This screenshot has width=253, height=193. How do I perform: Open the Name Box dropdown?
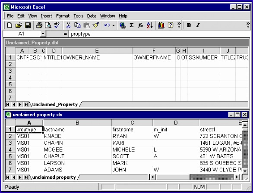point(43,34)
